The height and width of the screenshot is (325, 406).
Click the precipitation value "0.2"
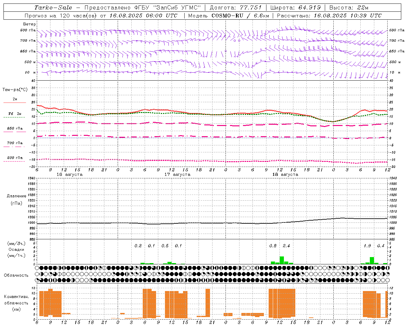138,246
